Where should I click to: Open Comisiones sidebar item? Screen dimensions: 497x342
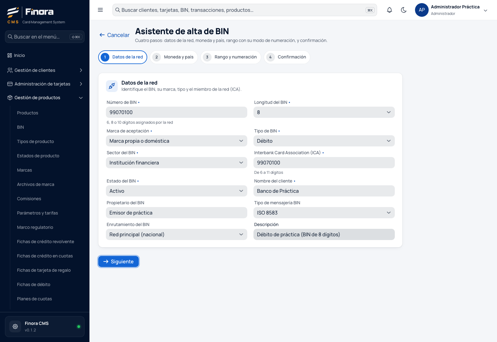[29, 199]
